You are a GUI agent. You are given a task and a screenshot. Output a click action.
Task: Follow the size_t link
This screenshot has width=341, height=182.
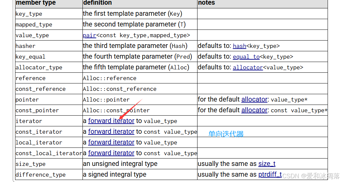(x=267, y=164)
